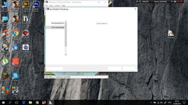The image size is (188, 105).
Task: Open the Help menu in Mineways
Action: (63, 6)
